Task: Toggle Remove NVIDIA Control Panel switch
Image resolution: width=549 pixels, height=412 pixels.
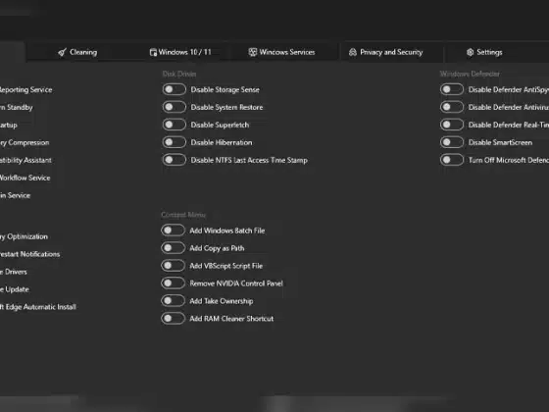Action: (x=173, y=283)
